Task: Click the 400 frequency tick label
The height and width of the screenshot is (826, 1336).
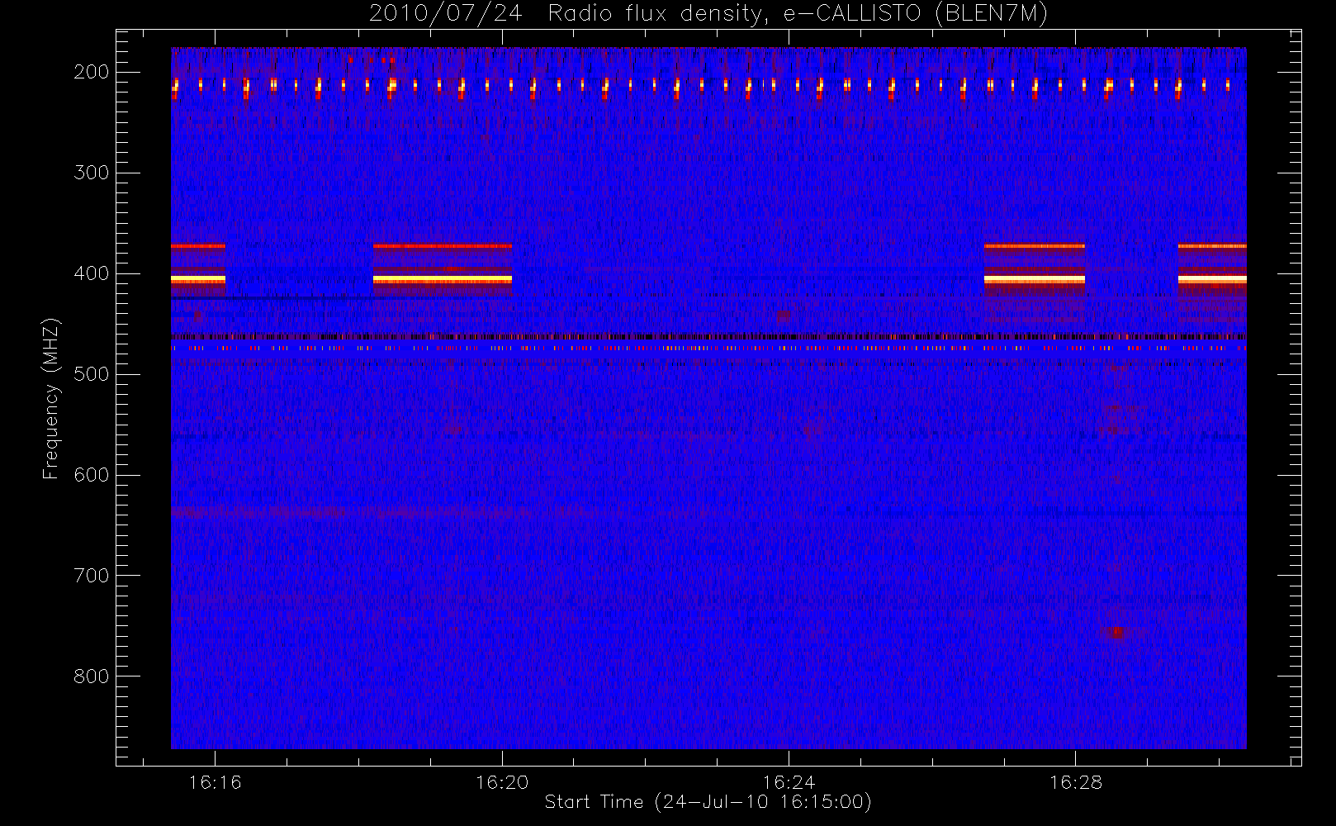Action: [x=92, y=273]
